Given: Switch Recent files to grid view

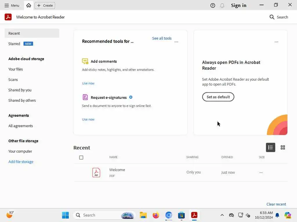Looking at the screenshot, I should click(283, 147).
